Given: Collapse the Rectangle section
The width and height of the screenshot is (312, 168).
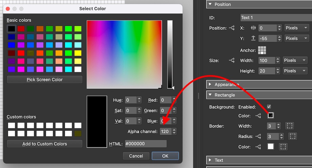Looking at the screenshot, I should 210,95.
